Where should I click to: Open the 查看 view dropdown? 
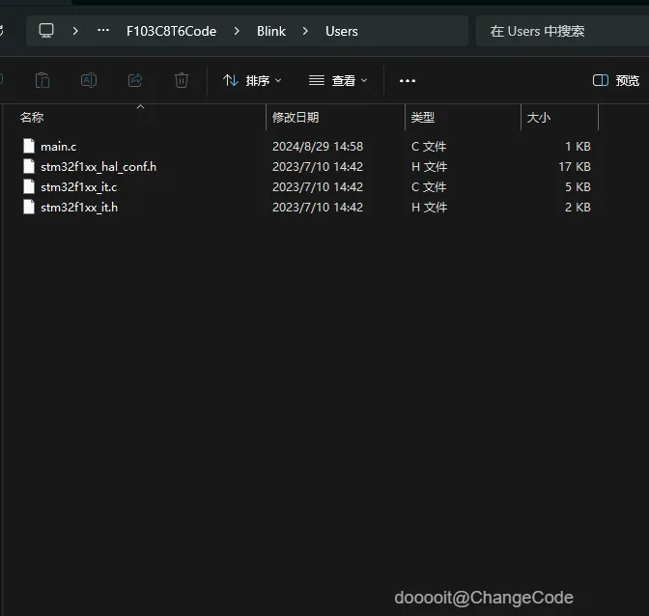338,80
